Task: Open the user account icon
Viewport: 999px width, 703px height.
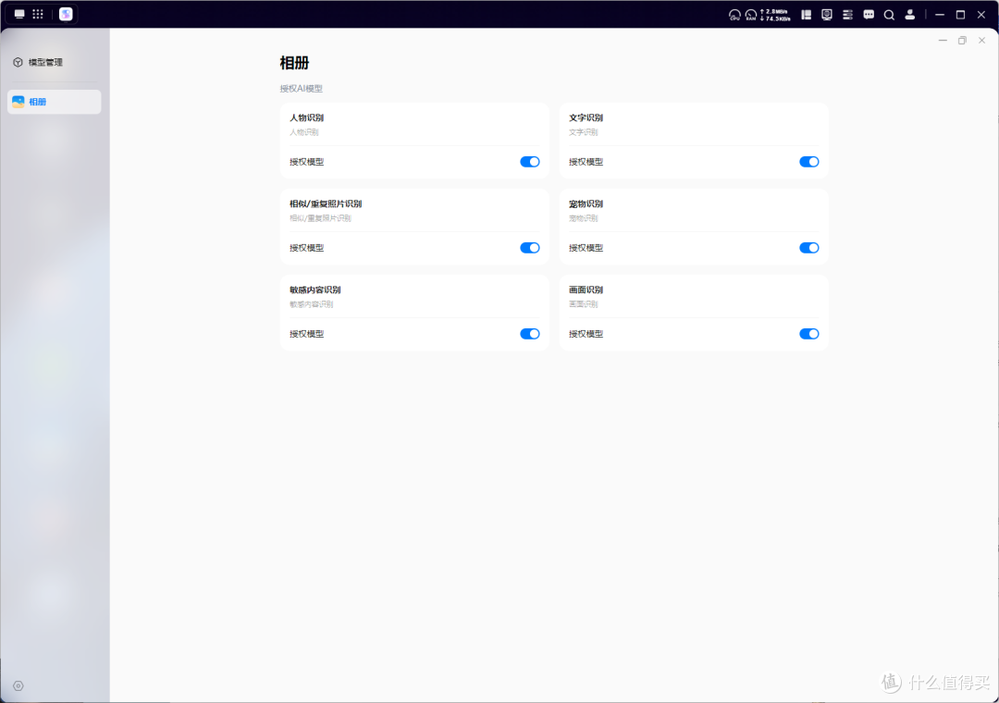Action: (910, 15)
